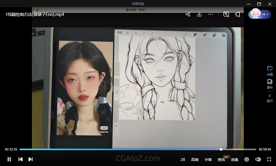Image resolution: width=276 pixels, height=166 pixels.
Task: Click the share icon in the top bar
Action: (188, 14)
